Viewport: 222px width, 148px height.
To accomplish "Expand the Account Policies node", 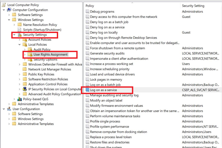I will point(20,40).
